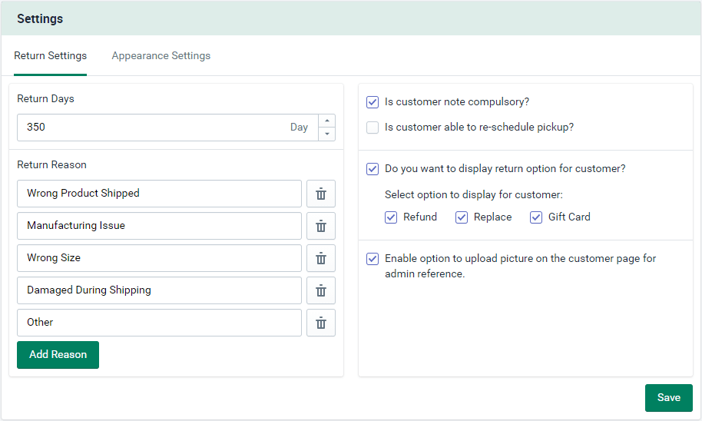Remove the Other return reason

[321, 323]
